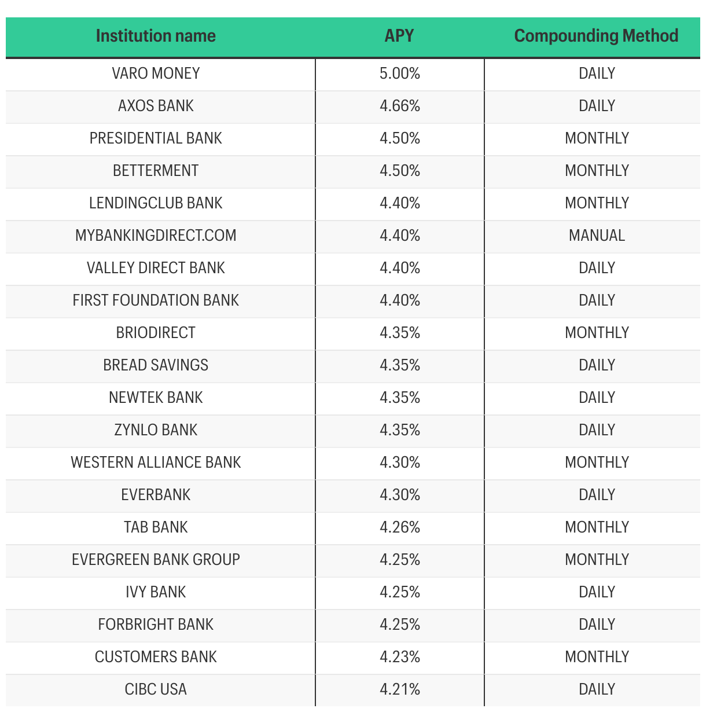Select the VARO MONEY institution name
Viewport: 706px width, 712px height.
[x=156, y=74]
